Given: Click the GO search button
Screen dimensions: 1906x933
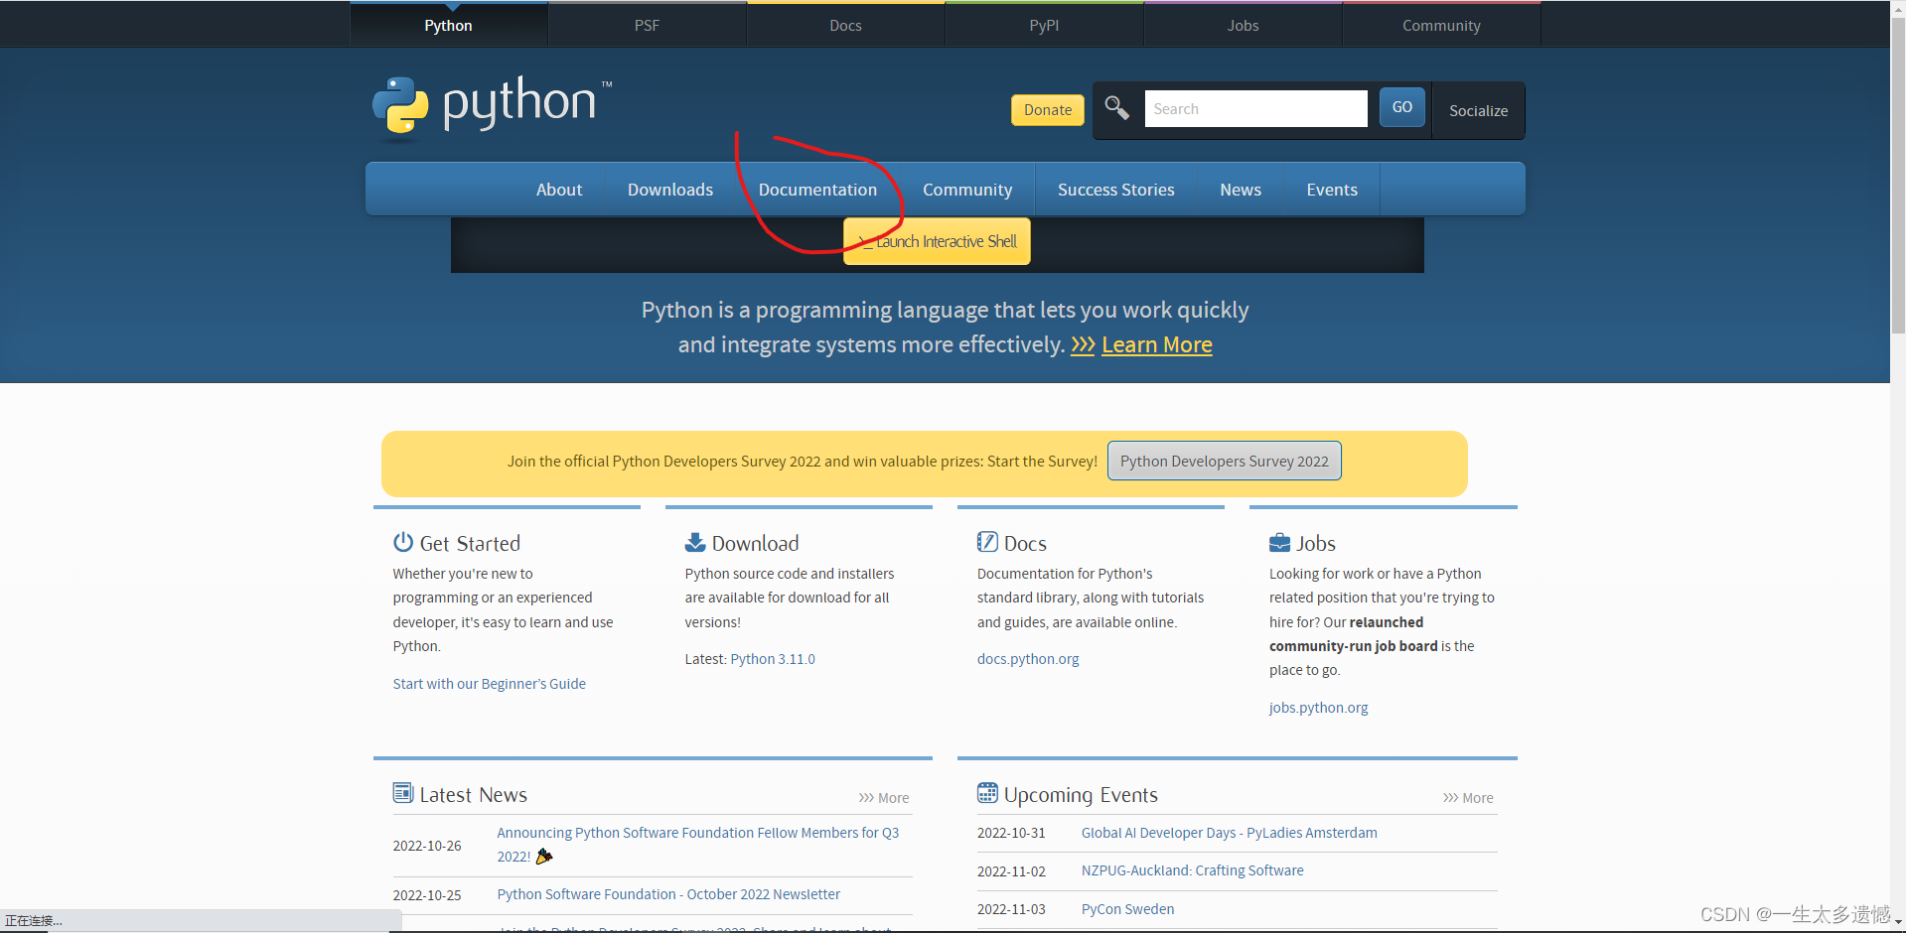Looking at the screenshot, I should pos(1401,107).
